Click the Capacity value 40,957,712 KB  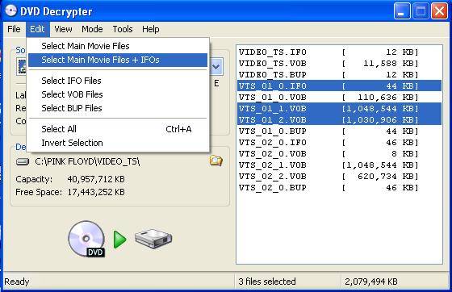pos(96,179)
